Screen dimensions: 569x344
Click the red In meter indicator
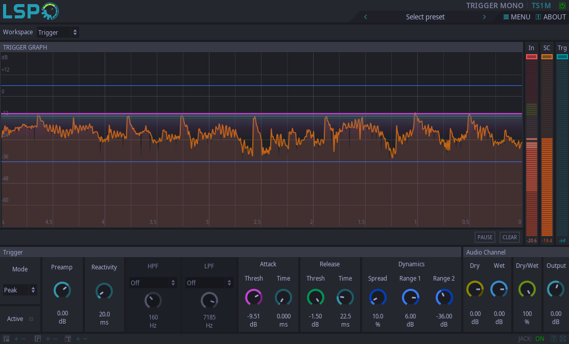(532, 57)
